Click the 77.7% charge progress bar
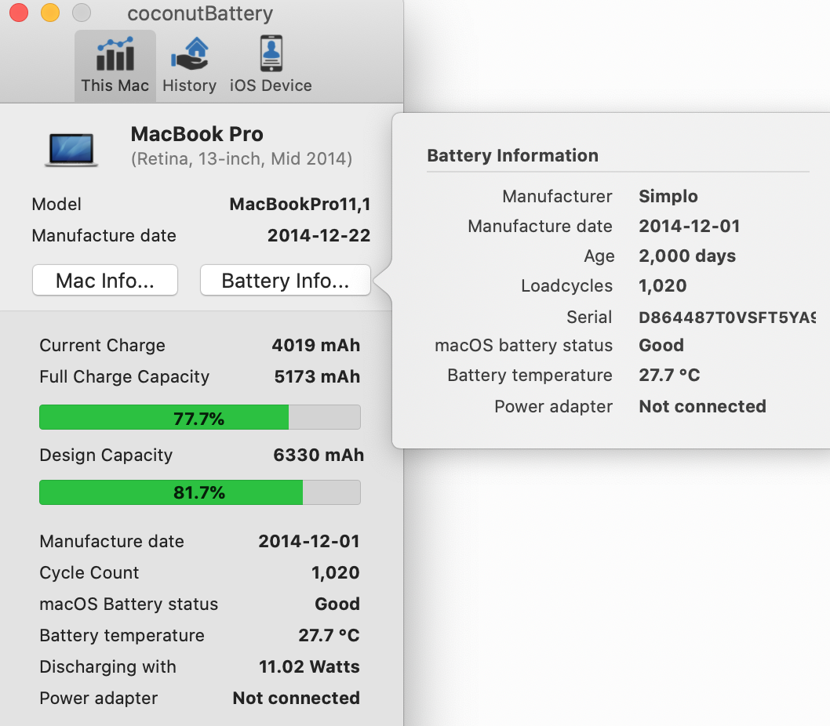Screen dimensions: 830x726 (200, 418)
